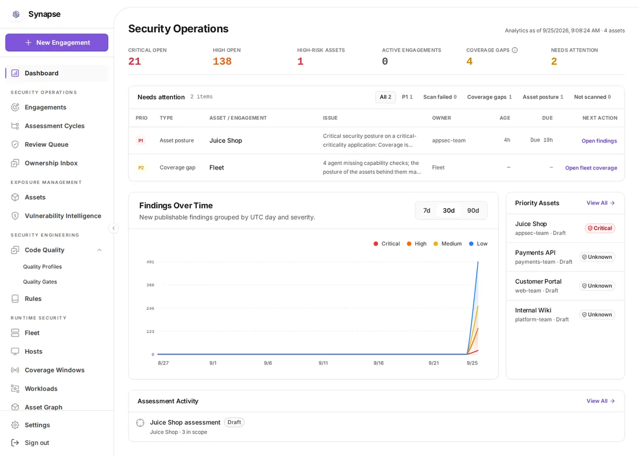Screen dimensions: 639x456
Task: Click the Needs Attention count 2
Action: (554, 62)
